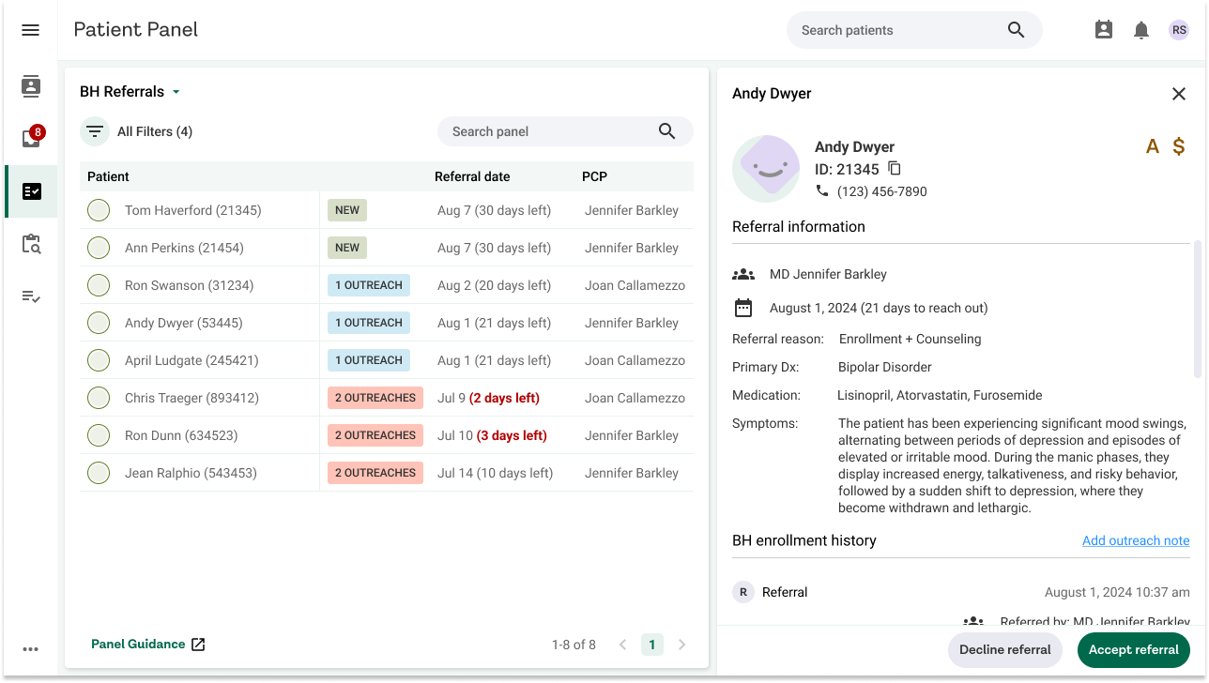
Task: Open inbox icon with 8 badge
Action: point(31,138)
